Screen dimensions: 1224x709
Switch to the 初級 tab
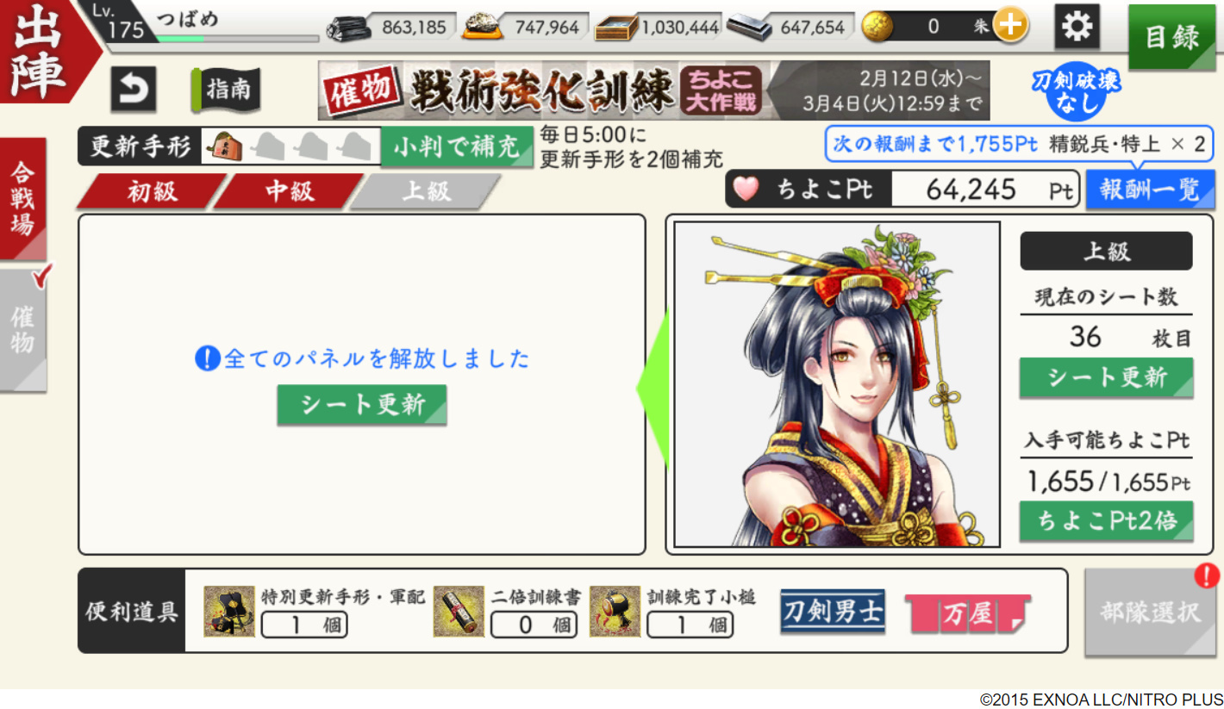click(x=152, y=191)
